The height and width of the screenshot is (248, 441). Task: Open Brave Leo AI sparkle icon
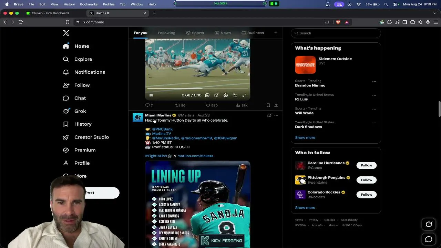click(x=420, y=22)
